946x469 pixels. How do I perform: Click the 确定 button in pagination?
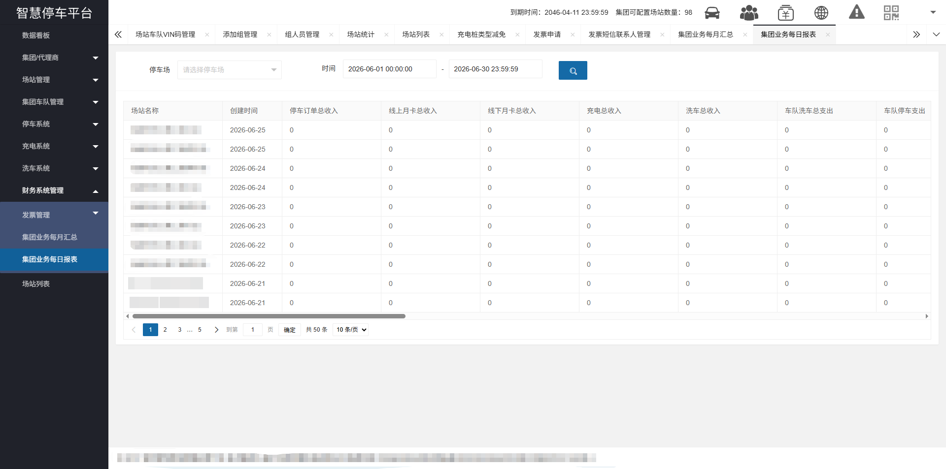click(x=290, y=330)
